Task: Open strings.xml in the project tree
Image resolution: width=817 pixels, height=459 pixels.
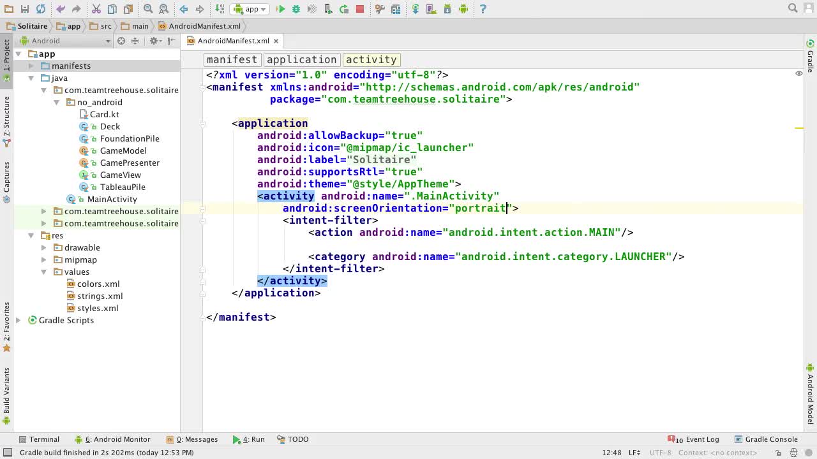Action: pyautogui.click(x=94, y=296)
